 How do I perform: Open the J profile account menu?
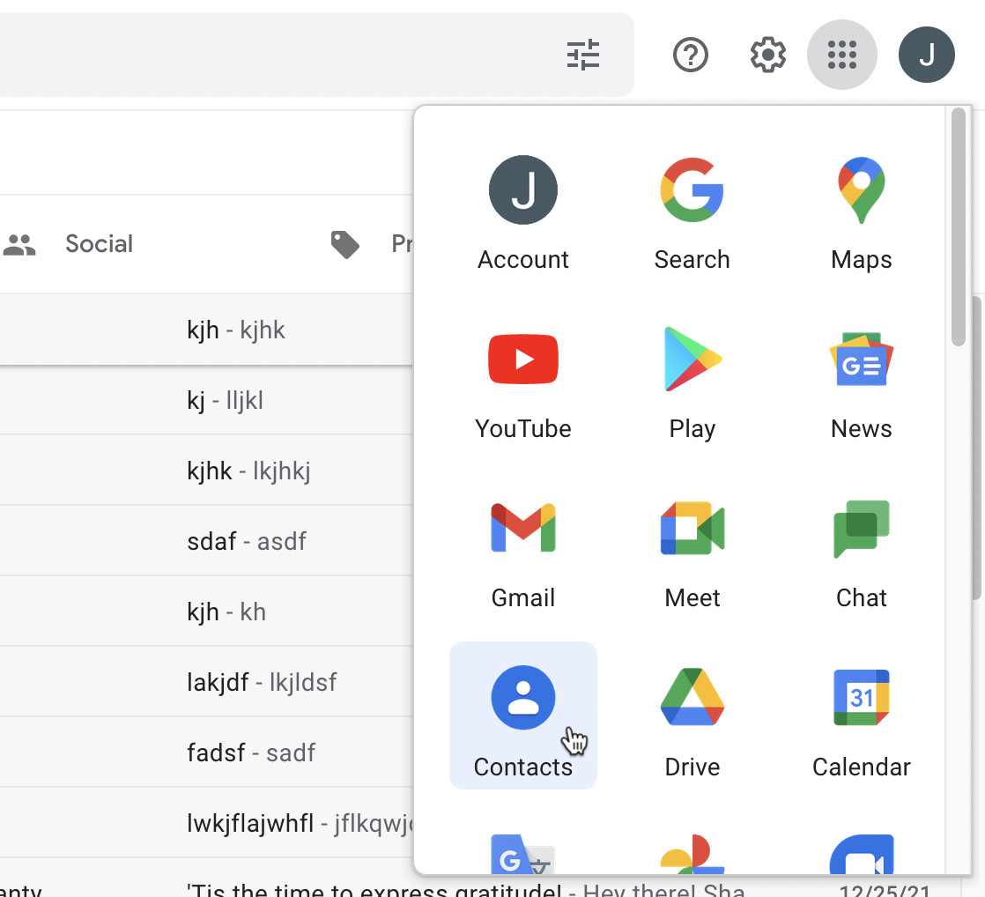[926, 55]
